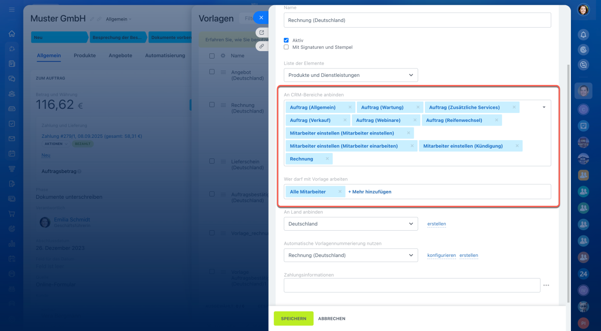Click the 'SPEICHERN' button

[293, 318]
